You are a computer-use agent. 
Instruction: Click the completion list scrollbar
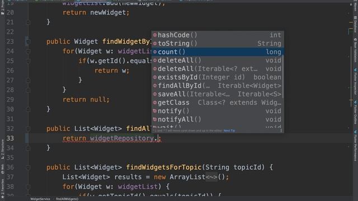[283, 76]
